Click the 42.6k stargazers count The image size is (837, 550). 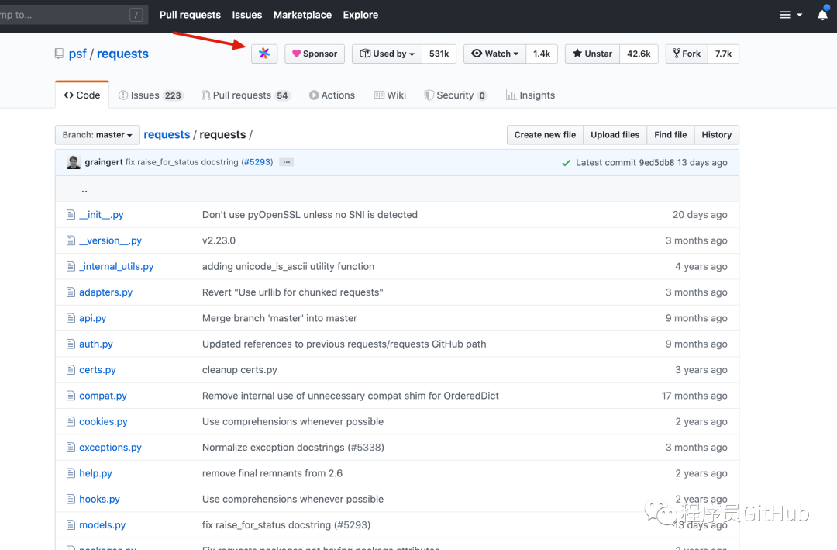click(x=639, y=54)
